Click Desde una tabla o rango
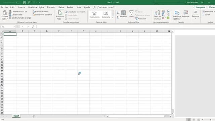215x121 pixels. [20, 18]
